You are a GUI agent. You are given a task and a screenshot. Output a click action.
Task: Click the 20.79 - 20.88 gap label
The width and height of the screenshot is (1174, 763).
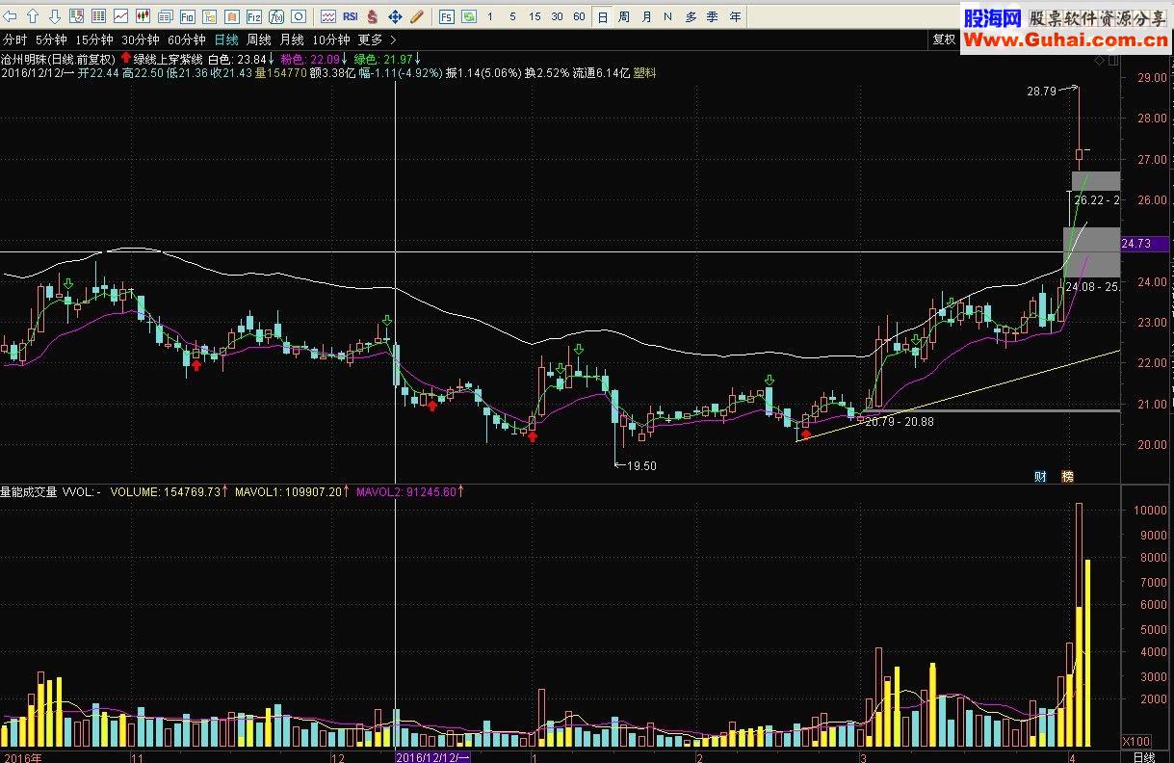[x=899, y=421]
